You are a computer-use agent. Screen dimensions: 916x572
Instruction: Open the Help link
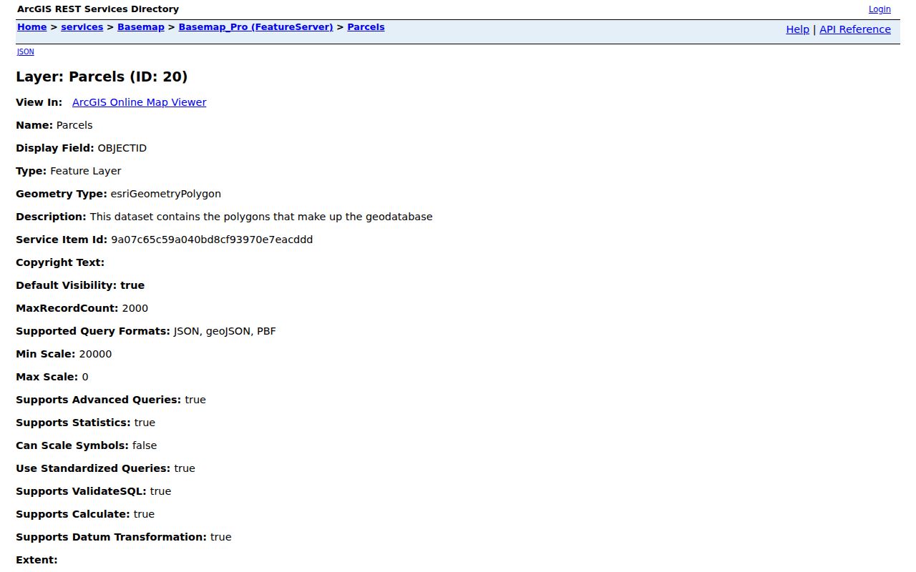(797, 29)
